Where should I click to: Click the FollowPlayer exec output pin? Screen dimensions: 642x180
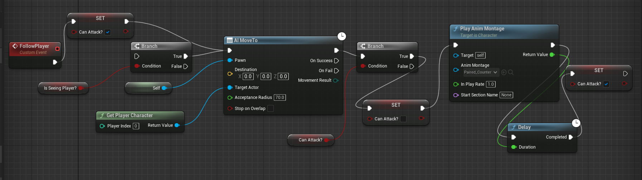[55, 62]
